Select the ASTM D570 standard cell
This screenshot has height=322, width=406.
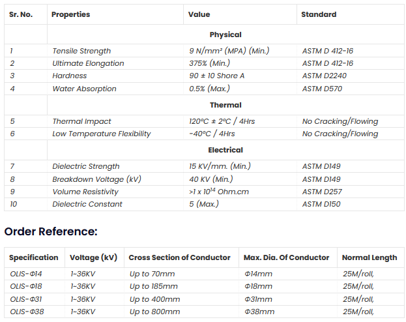pos(322,89)
